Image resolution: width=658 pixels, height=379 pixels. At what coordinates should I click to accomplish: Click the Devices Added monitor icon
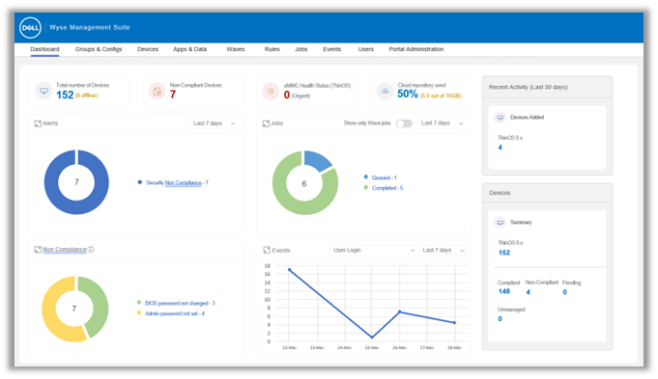[x=501, y=118]
